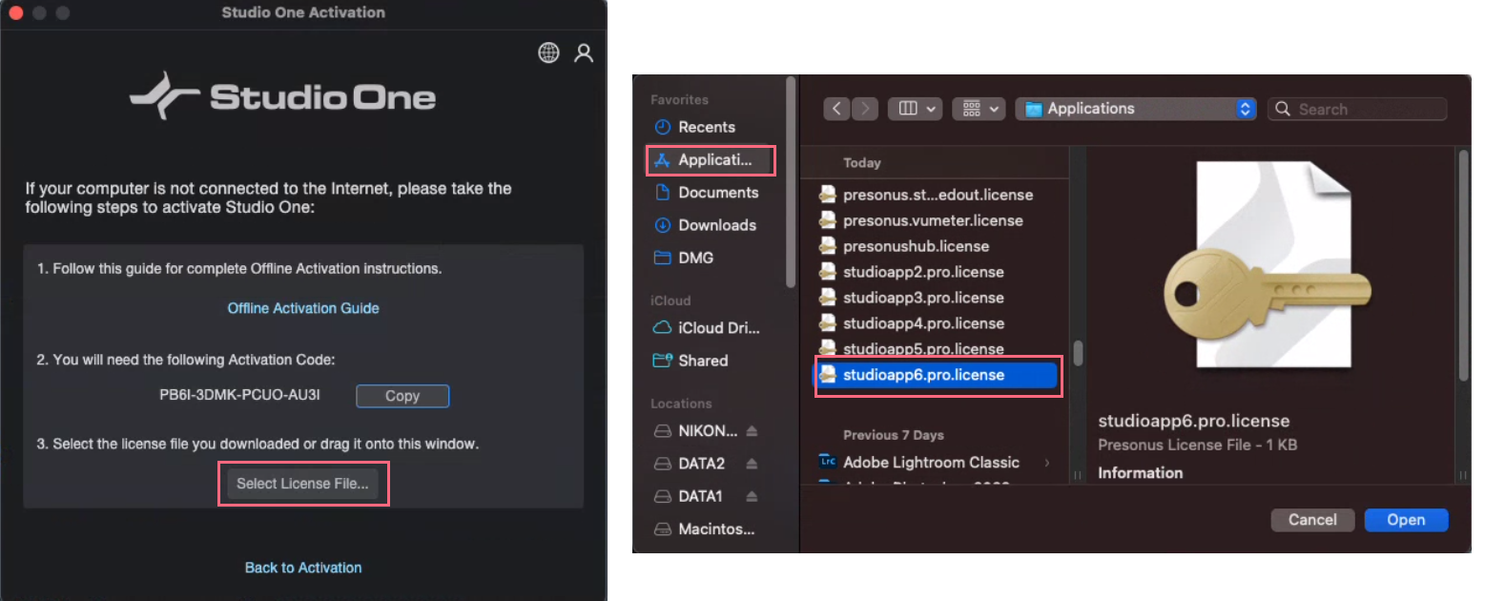1485x601 pixels.
Task: Open the DMG folder in the sidebar
Action: pyautogui.click(x=696, y=258)
